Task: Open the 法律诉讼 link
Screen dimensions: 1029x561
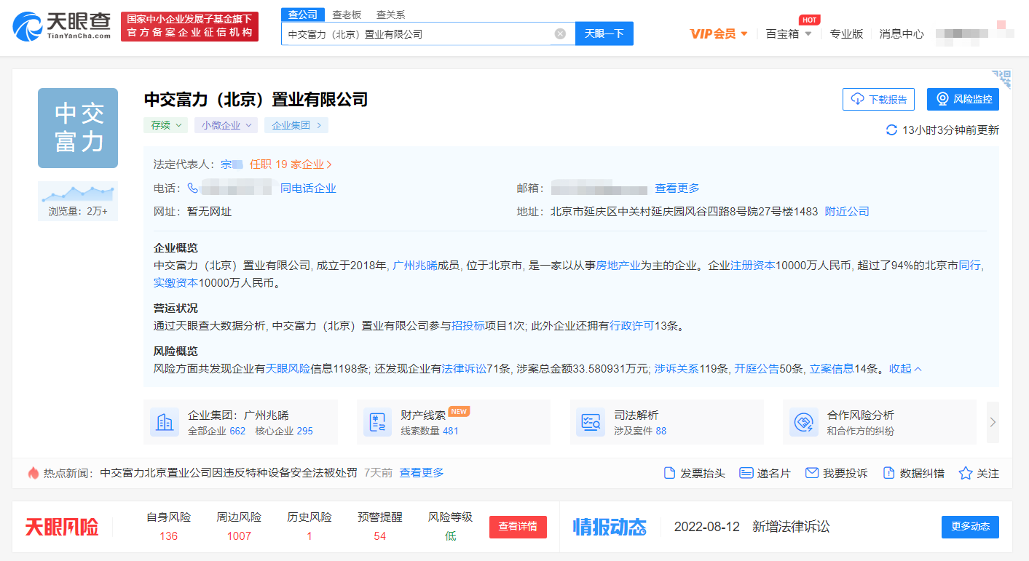Action: click(464, 368)
